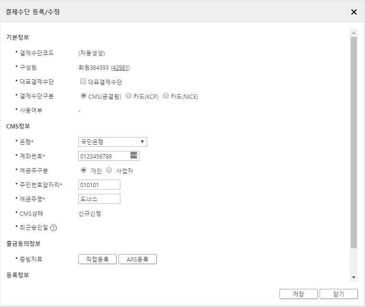The image size is (365, 307).
Task: Click the account number lookup icon
Action: (134, 155)
